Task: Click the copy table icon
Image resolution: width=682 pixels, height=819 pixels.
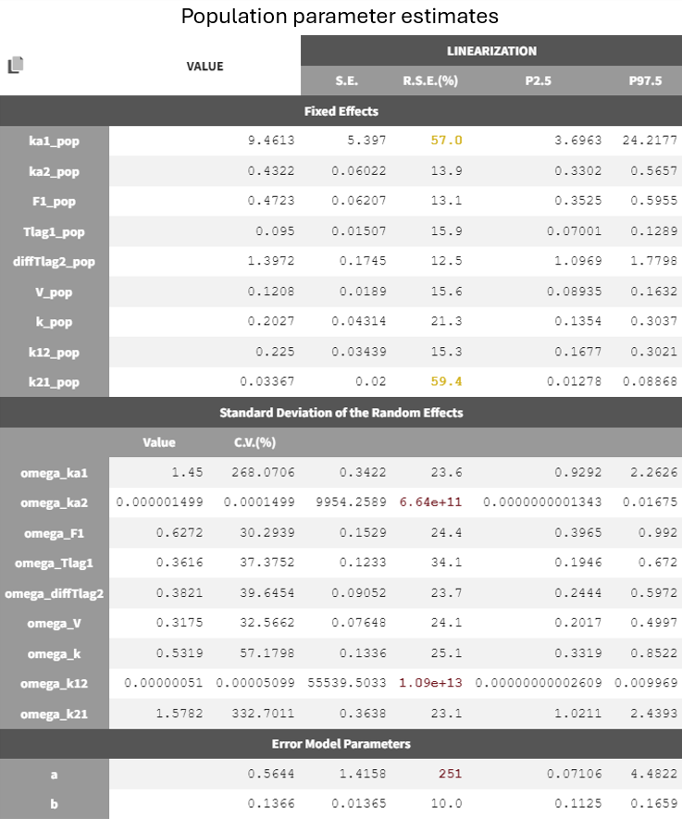Action: (x=16, y=65)
